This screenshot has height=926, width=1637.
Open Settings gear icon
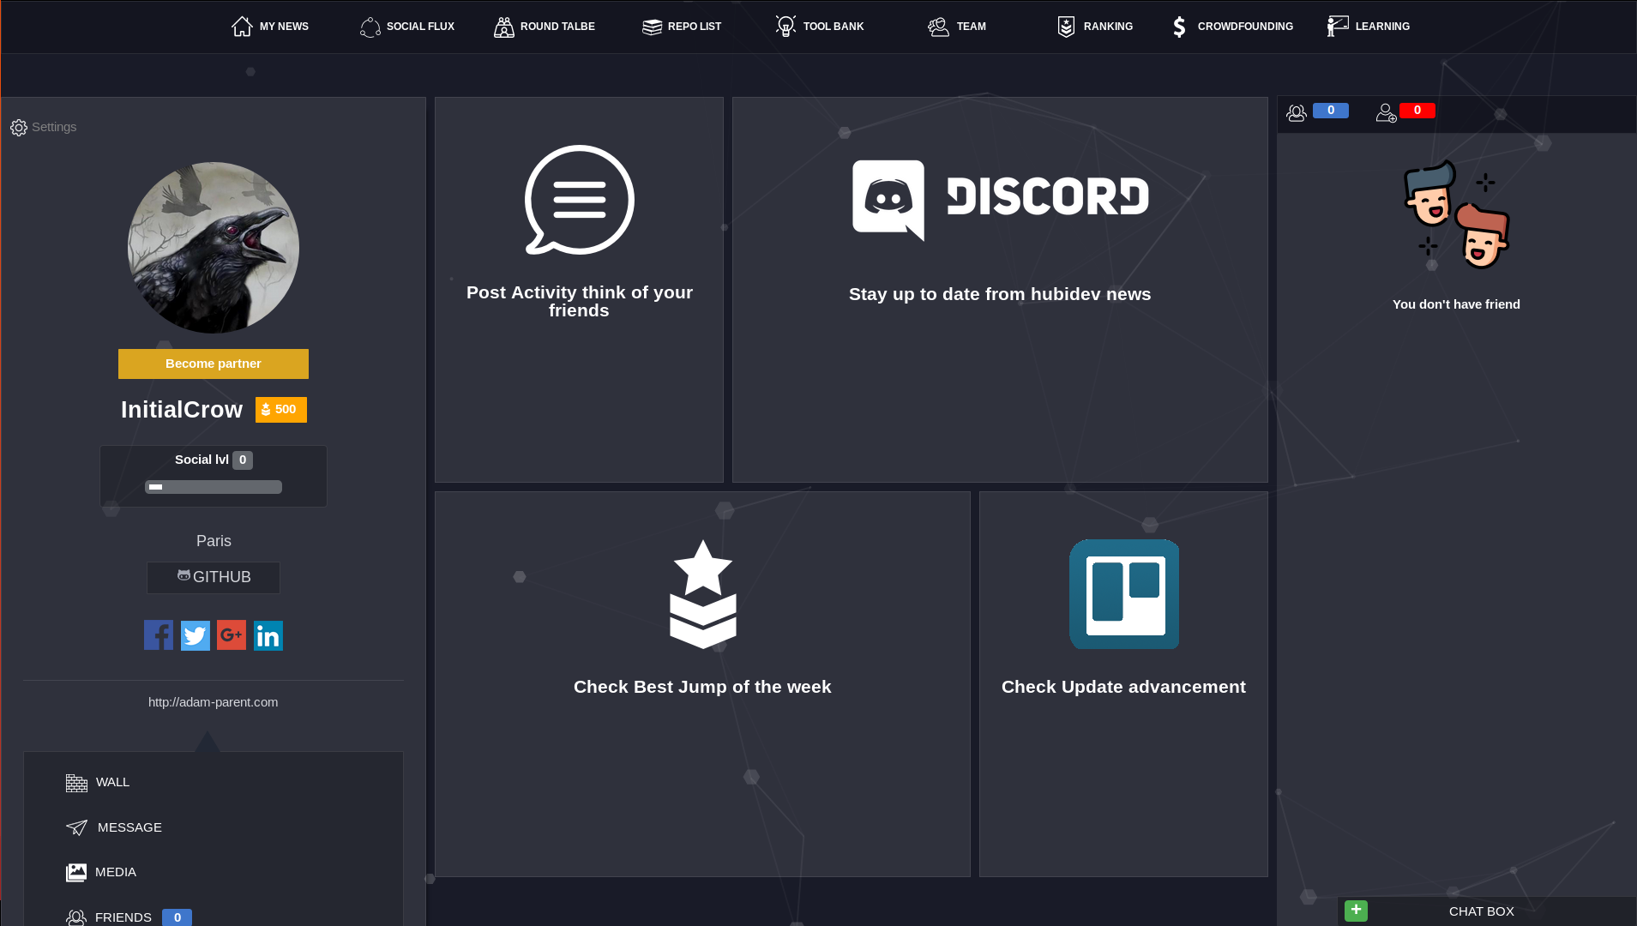pos(19,128)
